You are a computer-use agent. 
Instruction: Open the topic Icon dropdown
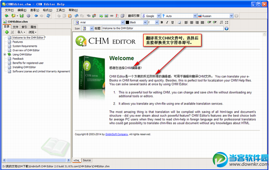coord(91,29)
